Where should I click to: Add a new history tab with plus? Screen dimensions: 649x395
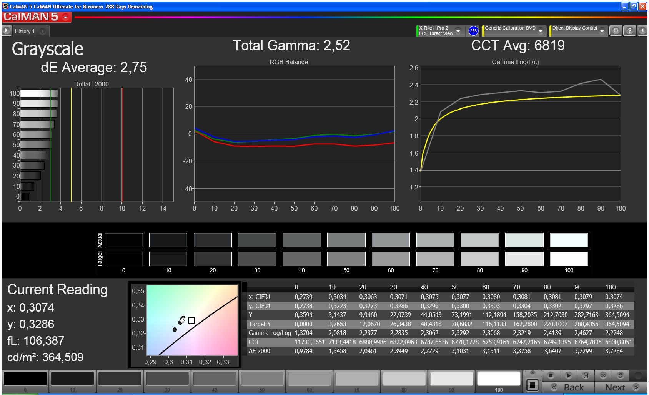coord(43,31)
